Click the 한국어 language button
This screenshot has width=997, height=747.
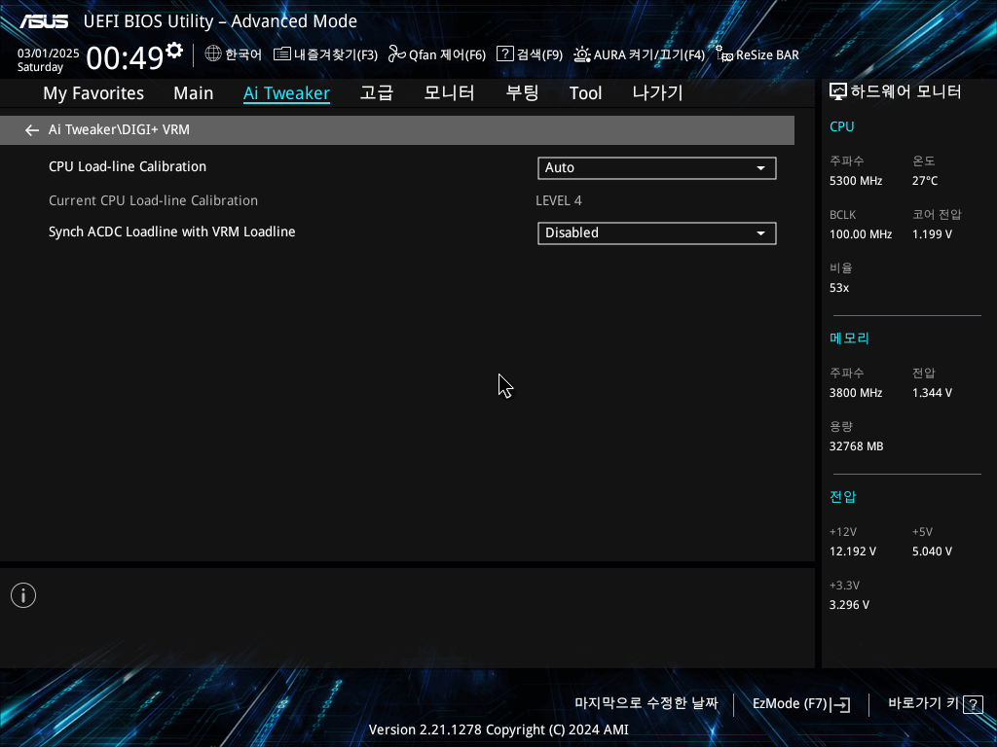243,54
